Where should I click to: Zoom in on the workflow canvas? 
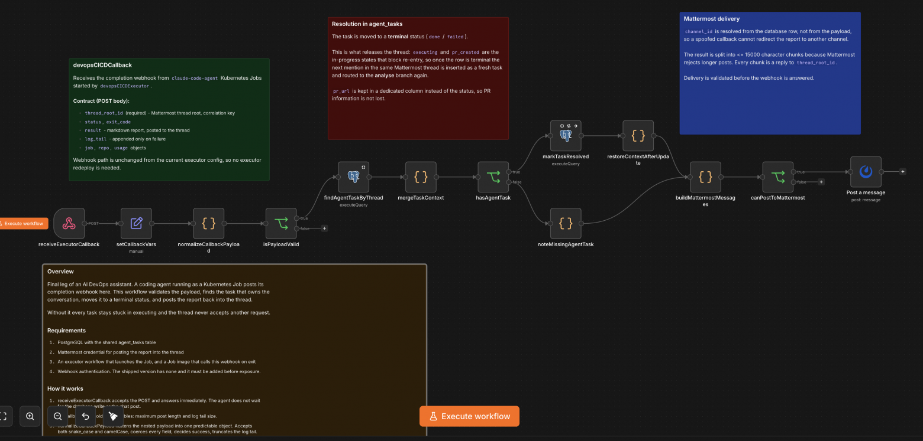[30, 416]
